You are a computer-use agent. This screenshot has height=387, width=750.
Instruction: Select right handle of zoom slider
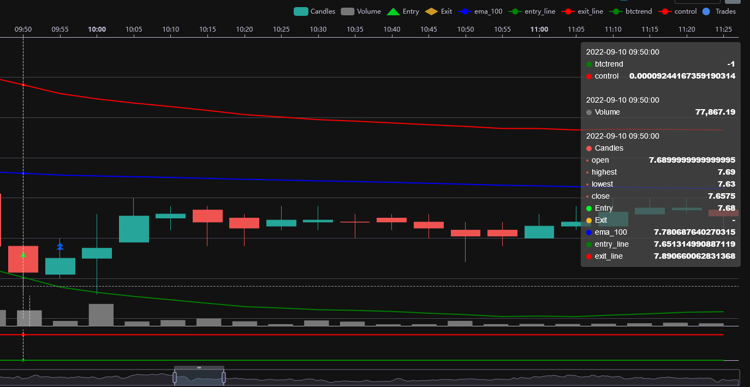pyautogui.click(x=224, y=377)
